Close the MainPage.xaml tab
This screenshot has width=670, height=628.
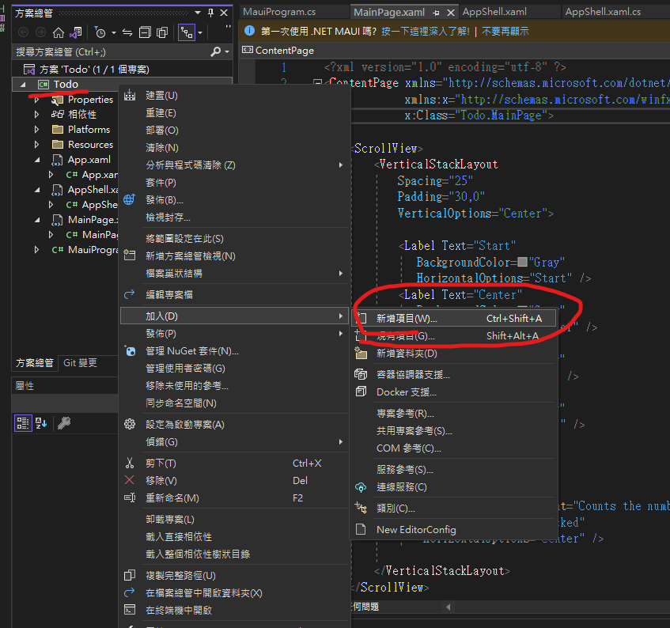[x=450, y=13]
